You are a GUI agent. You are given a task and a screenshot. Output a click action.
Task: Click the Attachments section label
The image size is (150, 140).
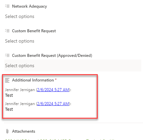coord(23,131)
